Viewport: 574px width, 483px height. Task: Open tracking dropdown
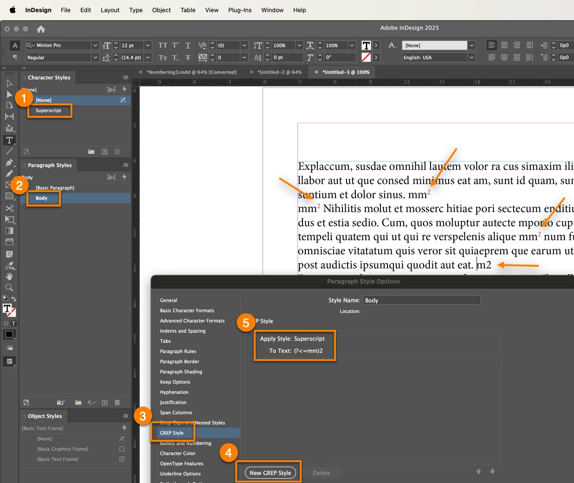[x=244, y=58]
